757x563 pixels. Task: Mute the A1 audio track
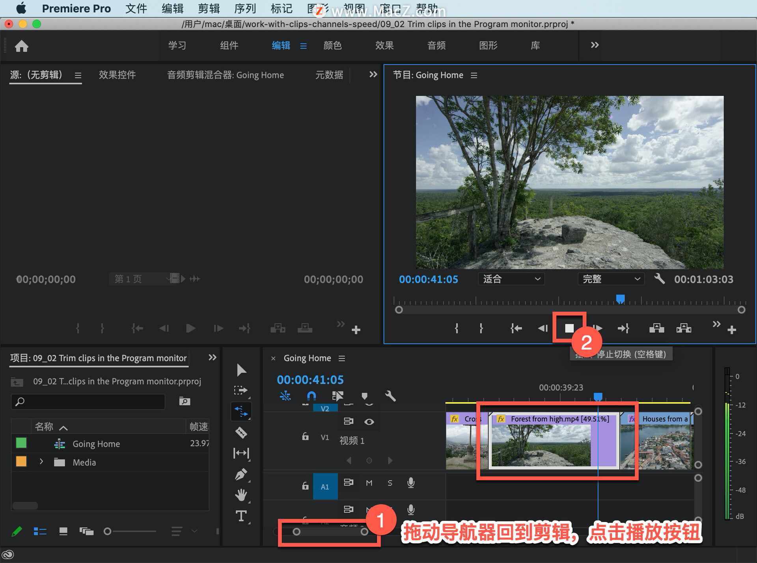369,483
